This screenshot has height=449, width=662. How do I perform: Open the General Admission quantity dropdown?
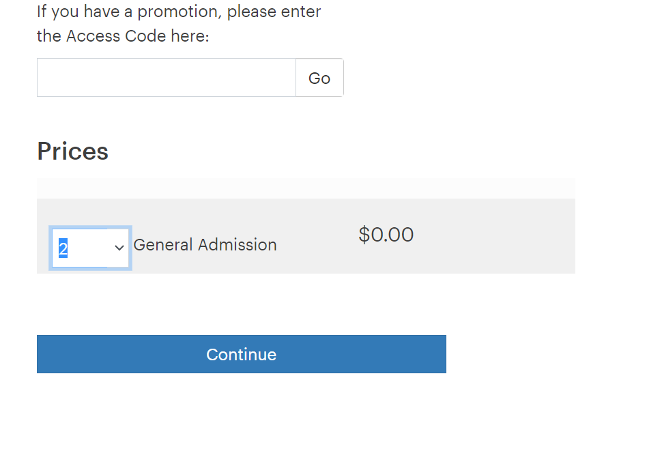coord(90,248)
